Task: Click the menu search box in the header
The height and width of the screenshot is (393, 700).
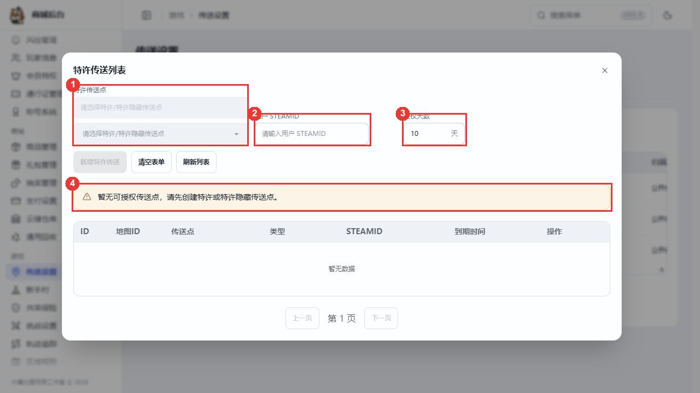Action: [591, 15]
